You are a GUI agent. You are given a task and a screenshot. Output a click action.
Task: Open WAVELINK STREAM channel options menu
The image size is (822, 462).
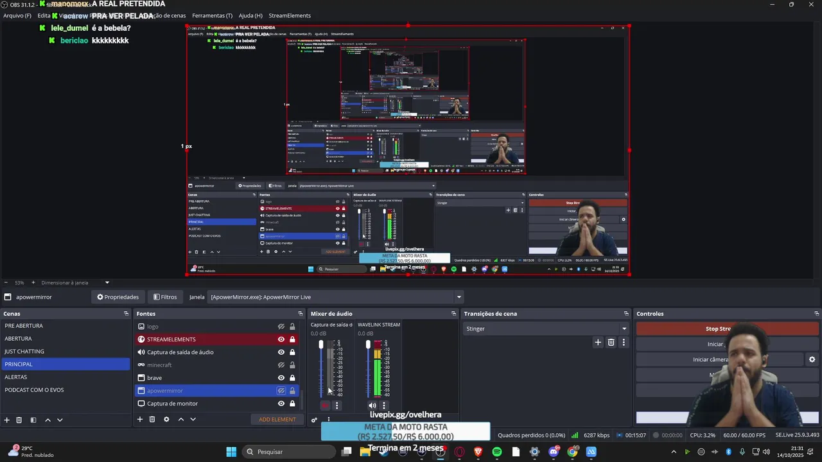[383, 405]
